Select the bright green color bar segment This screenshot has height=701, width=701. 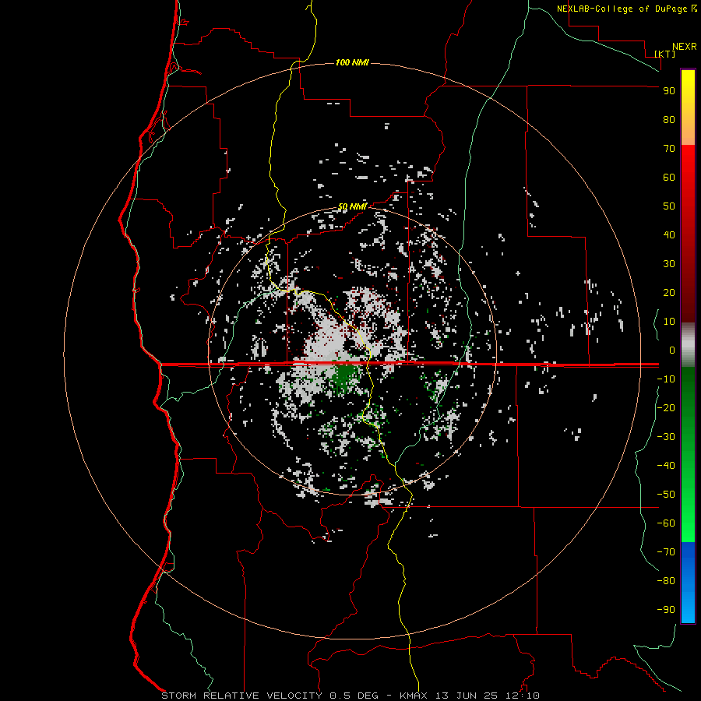click(688, 519)
